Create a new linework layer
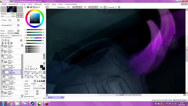 click(6, 40)
